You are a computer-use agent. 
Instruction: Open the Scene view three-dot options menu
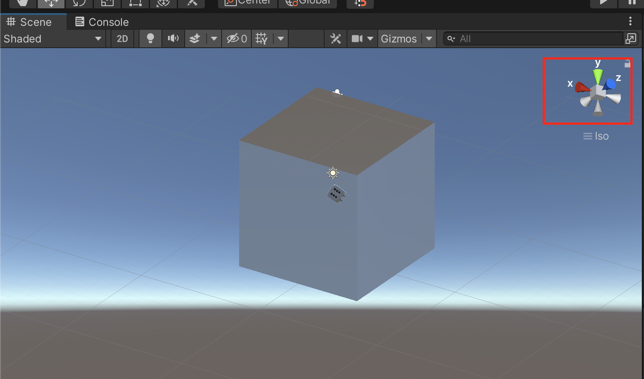pyautogui.click(x=630, y=21)
